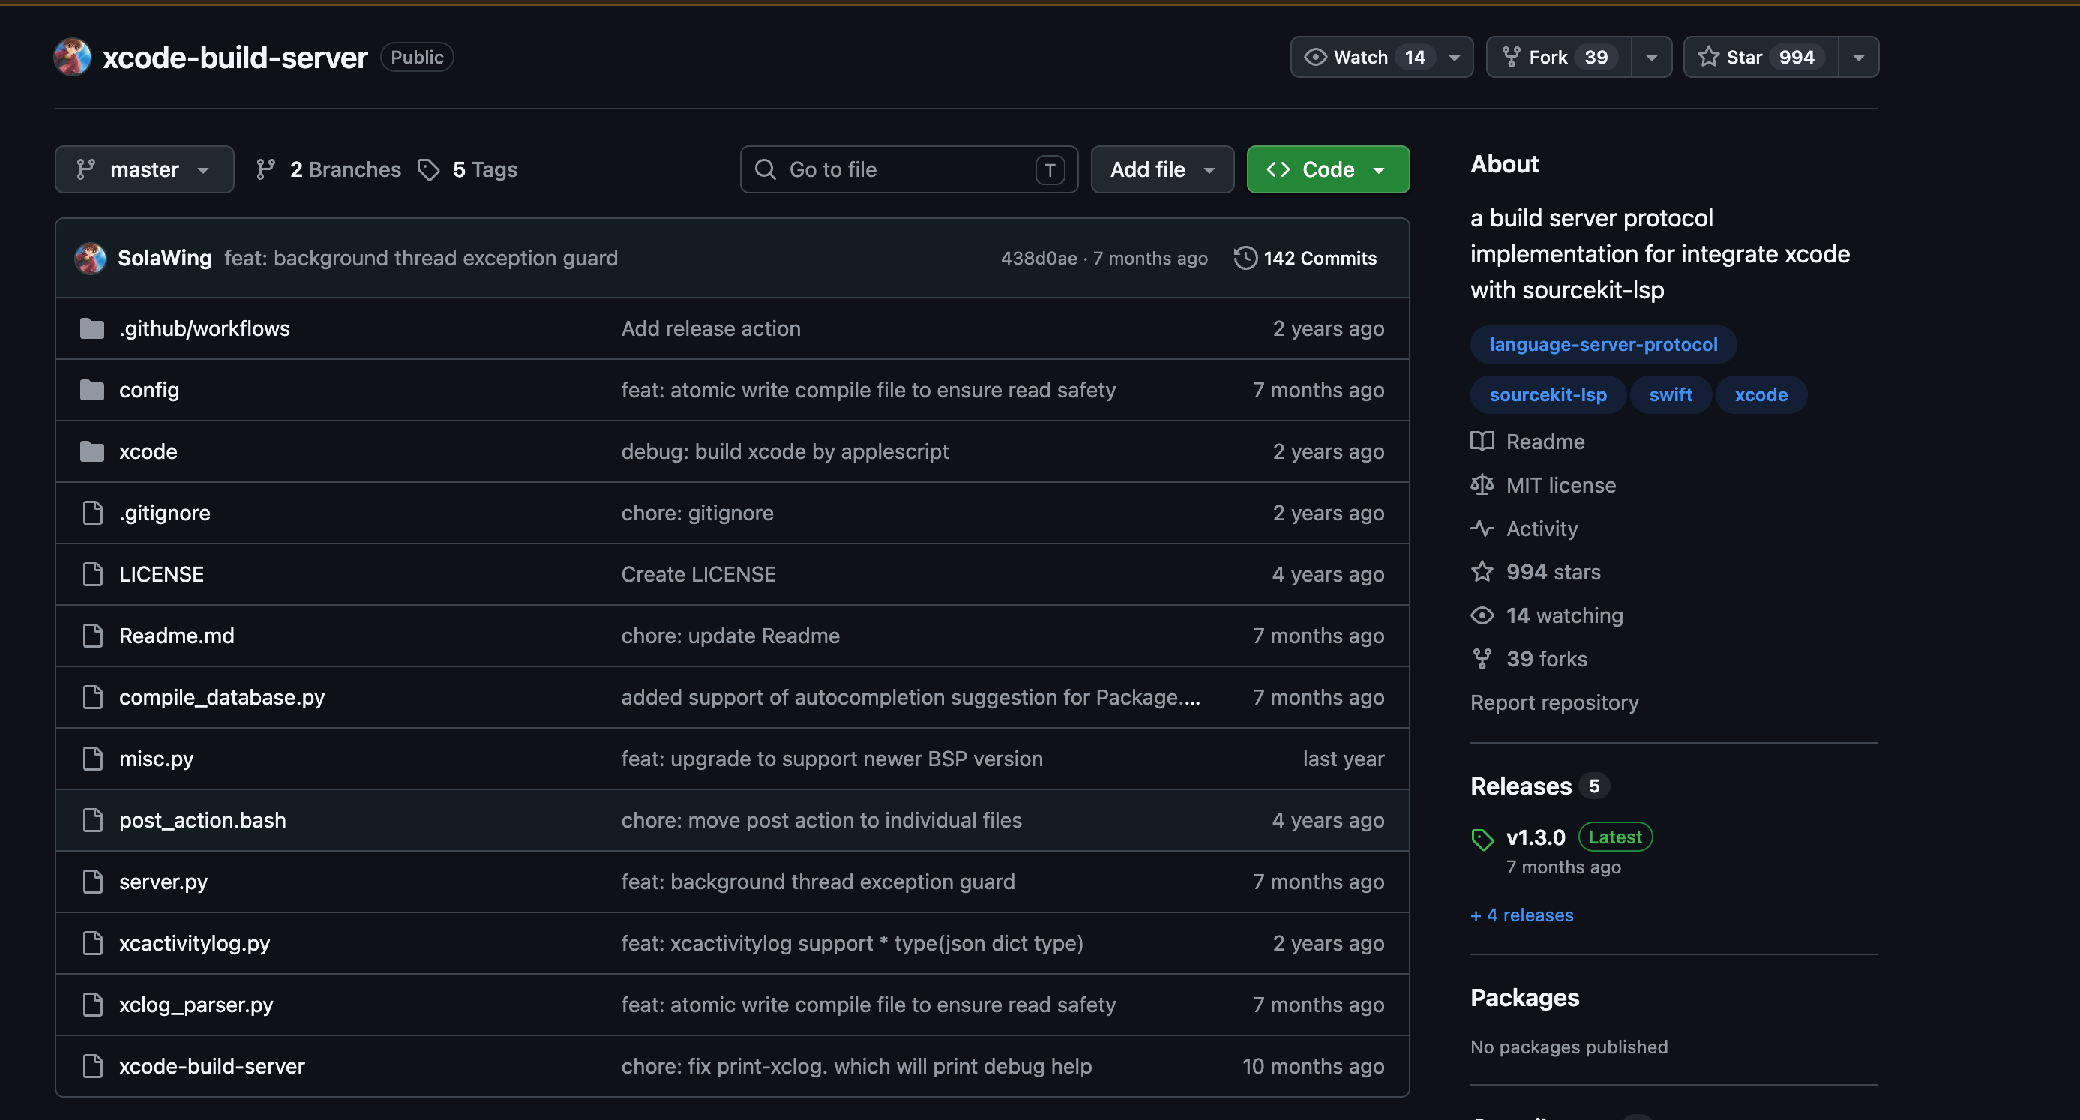Click the file icon next to xcode-build-server file
Screen dimensions: 2080x1120
pyautogui.click(x=93, y=1065)
